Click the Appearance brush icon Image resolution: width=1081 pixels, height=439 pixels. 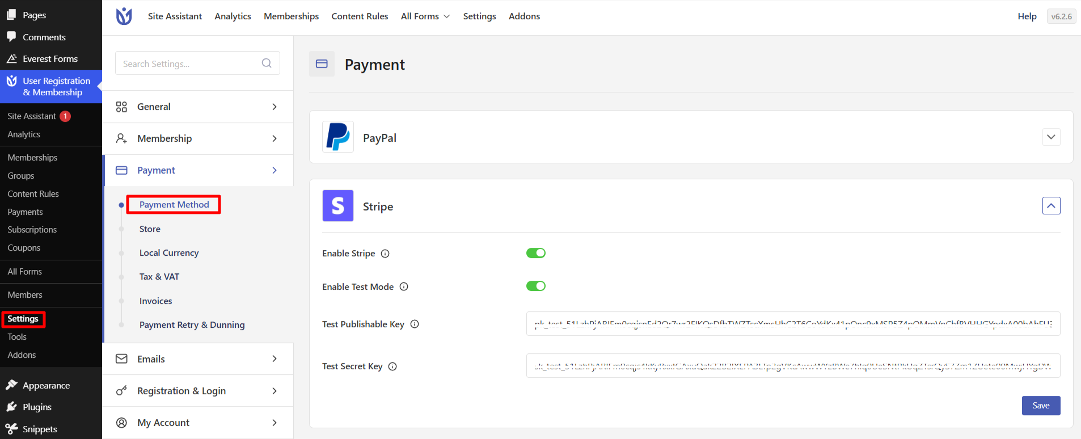[x=11, y=385]
